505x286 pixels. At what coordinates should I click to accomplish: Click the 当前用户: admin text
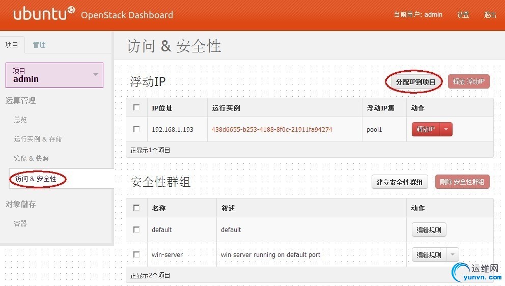(418, 14)
